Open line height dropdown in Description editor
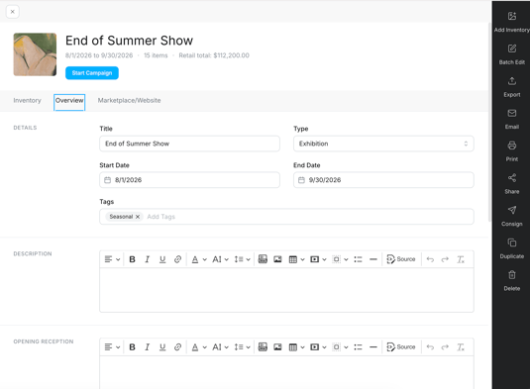Image resolution: width=530 pixels, height=389 pixels. pos(242,259)
